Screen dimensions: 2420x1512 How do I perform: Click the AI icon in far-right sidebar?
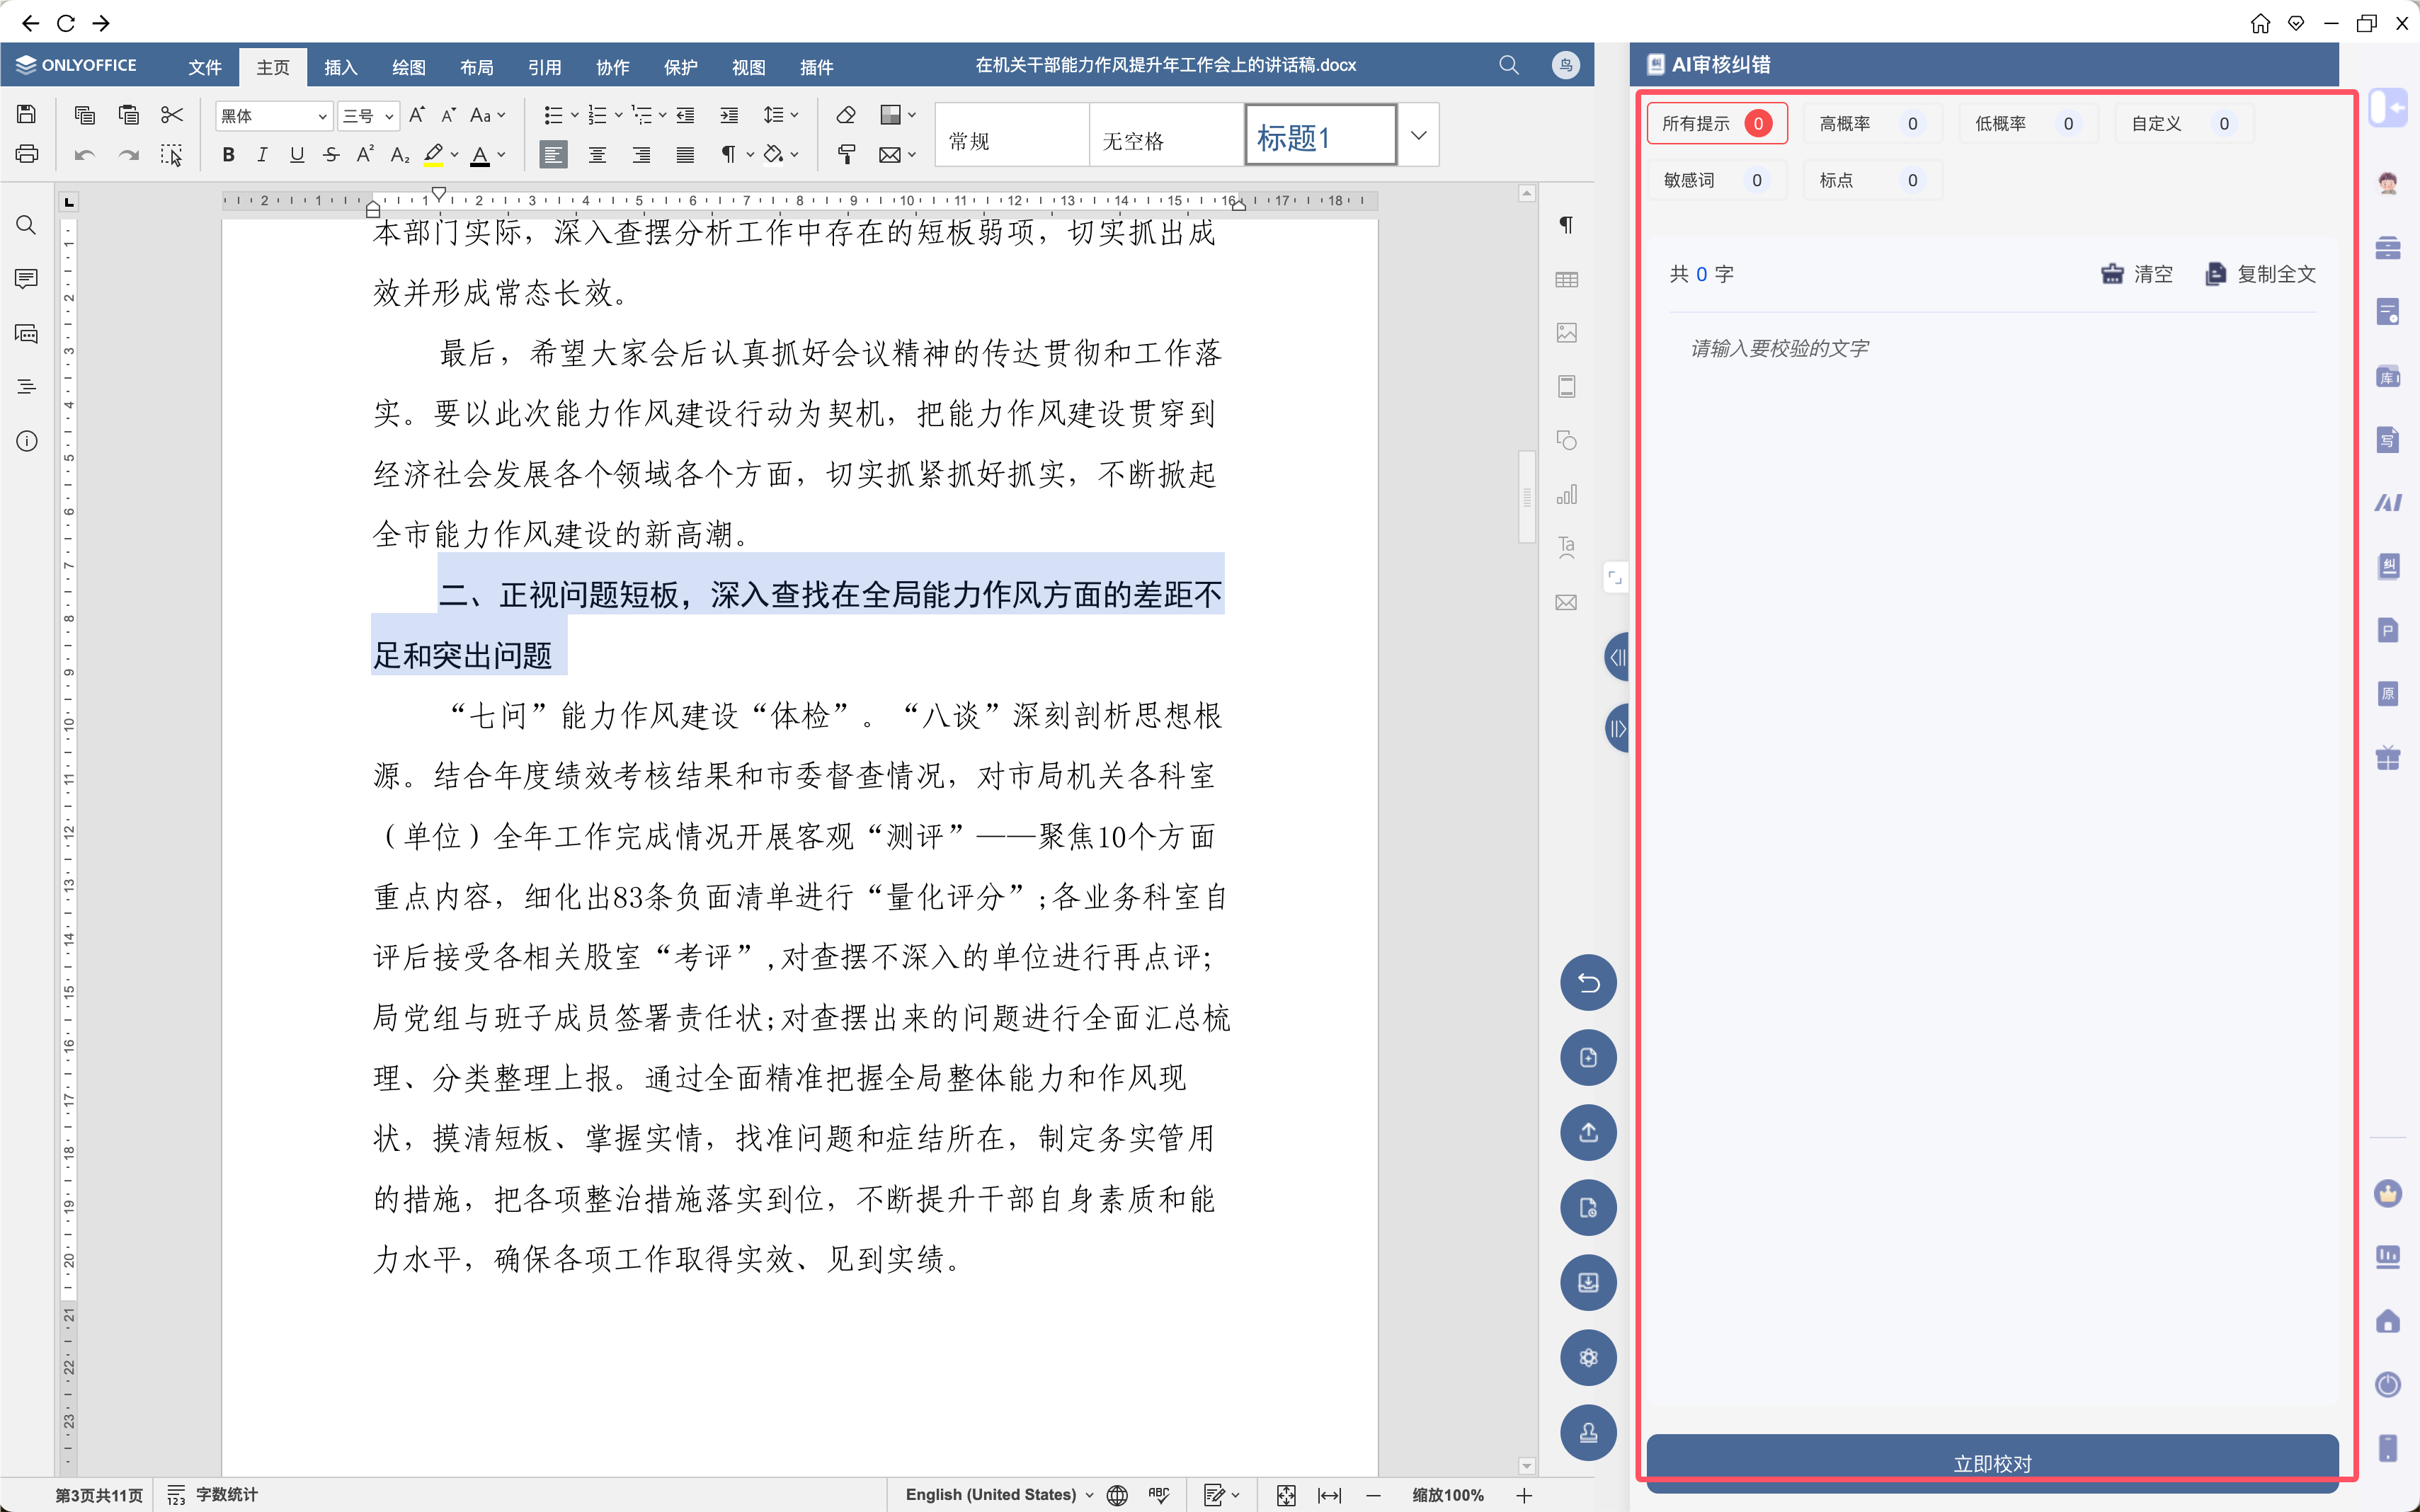click(x=2388, y=503)
